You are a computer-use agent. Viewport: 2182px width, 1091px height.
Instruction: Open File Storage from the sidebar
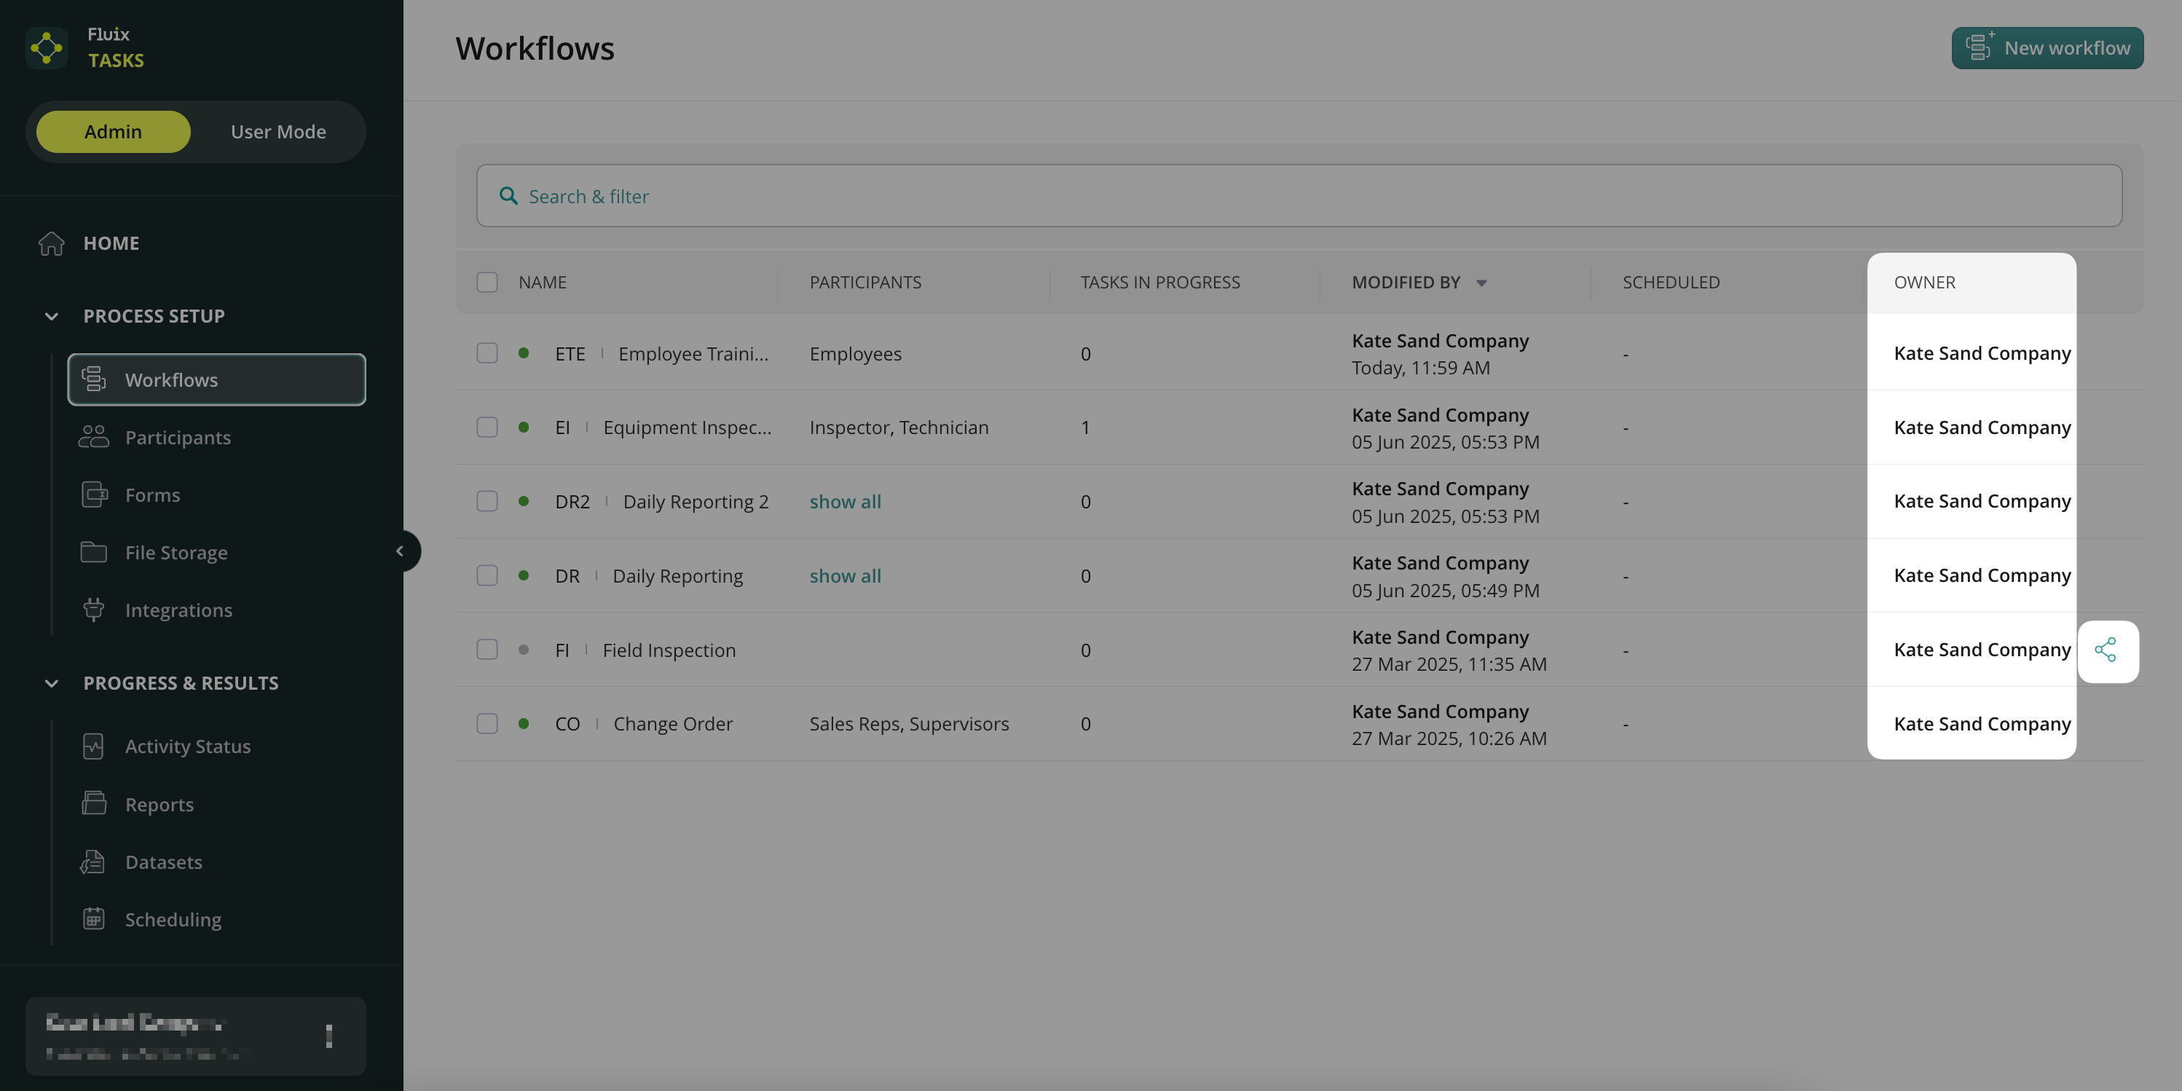pyautogui.click(x=176, y=552)
